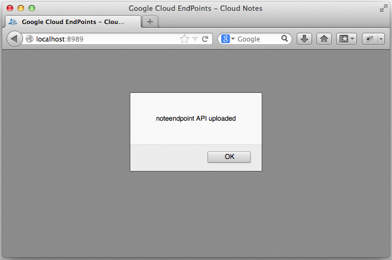
Task: Click OK in the API uploaded dialog
Action: pos(229,157)
